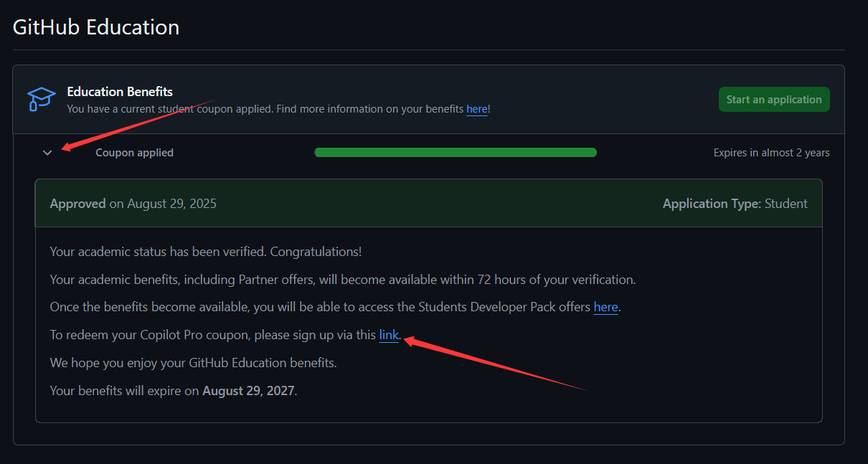868x464 pixels.
Task: Open the benefits information 'here' link
Action: point(476,109)
